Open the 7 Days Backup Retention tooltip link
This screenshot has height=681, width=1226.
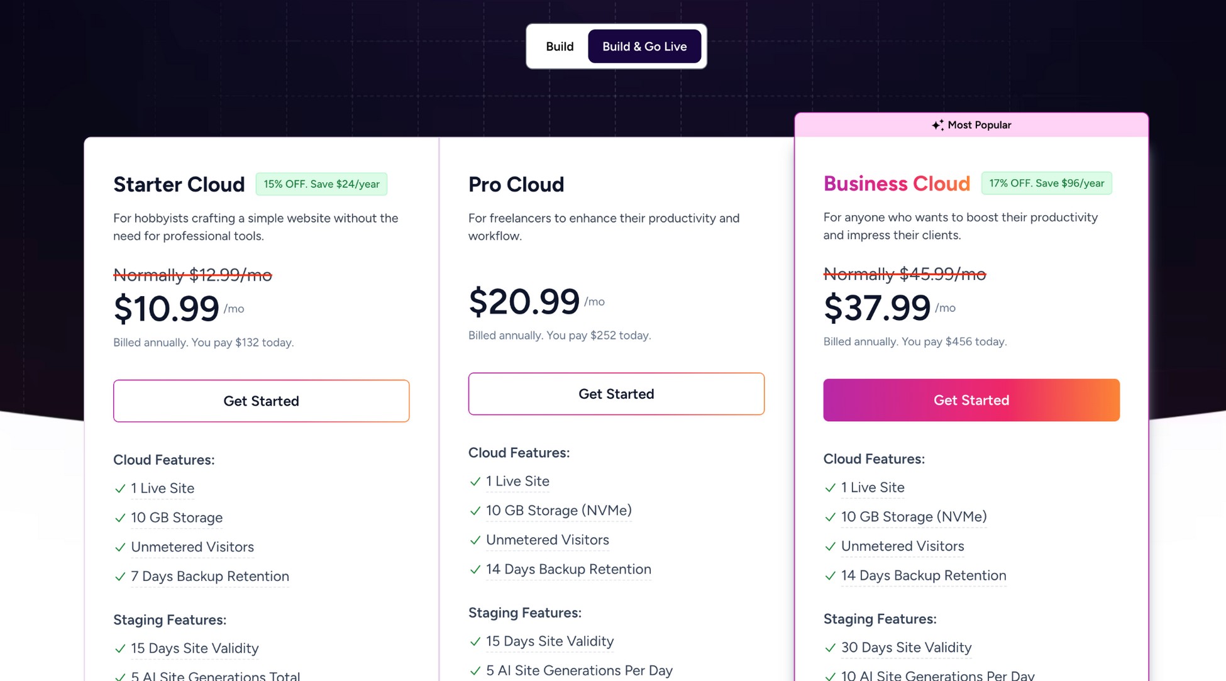(x=209, y=577)
